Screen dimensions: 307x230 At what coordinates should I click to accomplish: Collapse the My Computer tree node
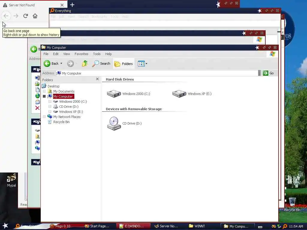point(44,96)
